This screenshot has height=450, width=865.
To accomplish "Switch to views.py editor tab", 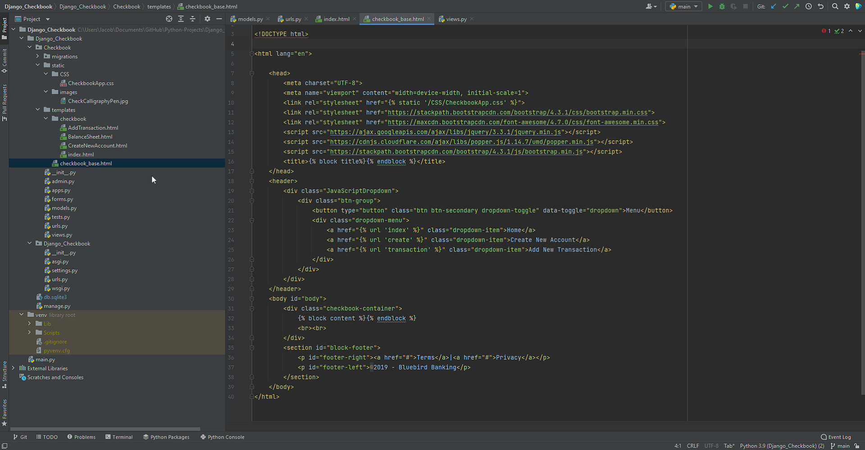I will pyautogui.click(x=456, y=19).
